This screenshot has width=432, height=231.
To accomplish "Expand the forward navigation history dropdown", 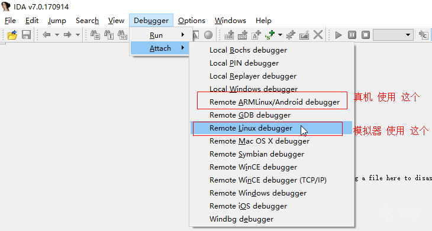I will (x=78, y=35).
